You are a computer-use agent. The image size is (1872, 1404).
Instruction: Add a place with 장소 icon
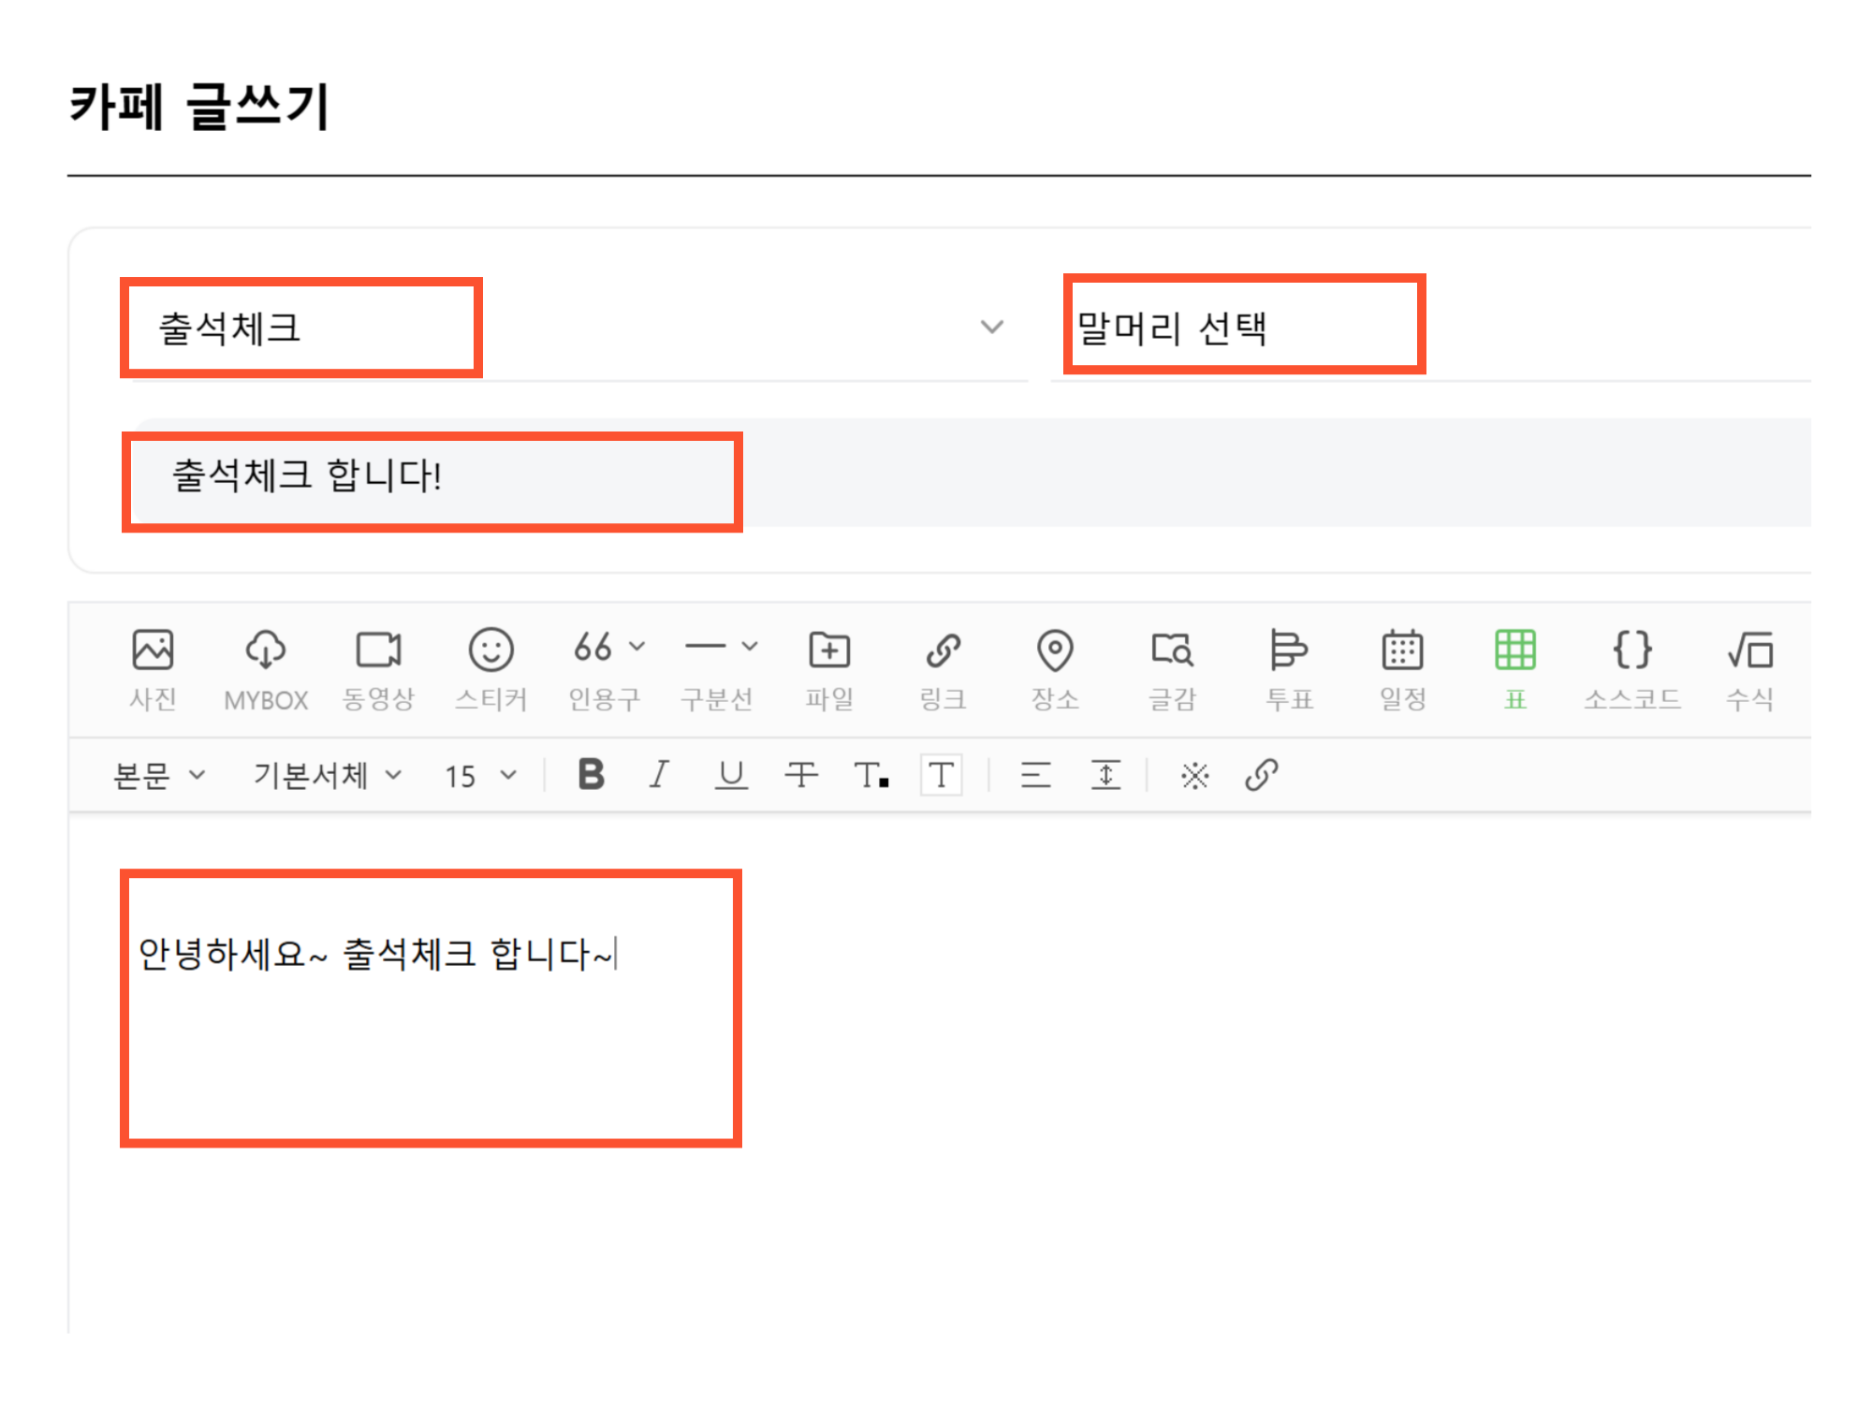(x=1055, y=669)
